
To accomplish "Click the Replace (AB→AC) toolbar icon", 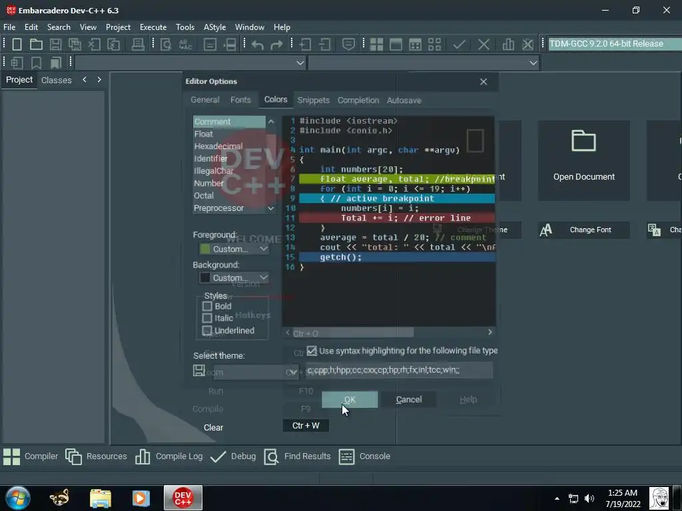I will coord(185,45).
